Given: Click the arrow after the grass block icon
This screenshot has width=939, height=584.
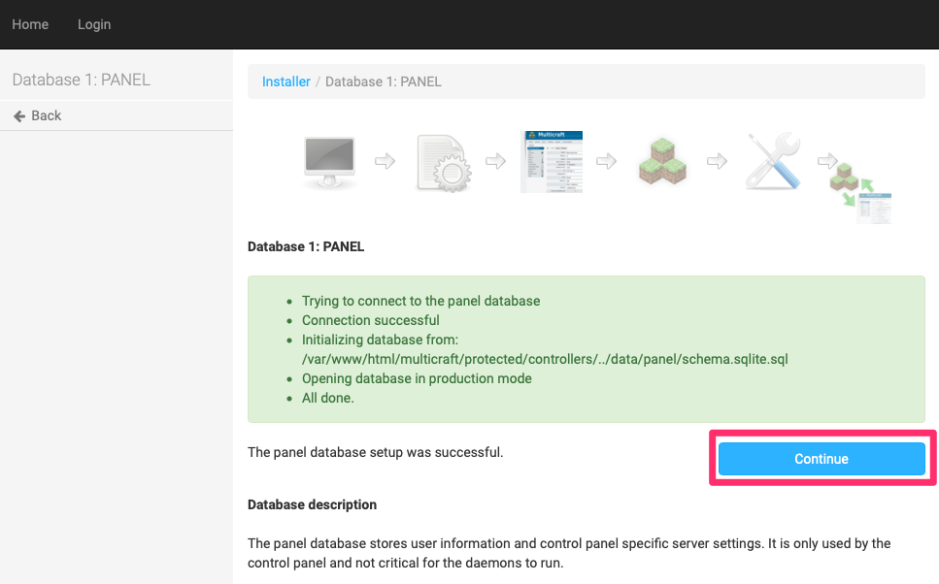Looking at the screenshot, I should point(717,163).
